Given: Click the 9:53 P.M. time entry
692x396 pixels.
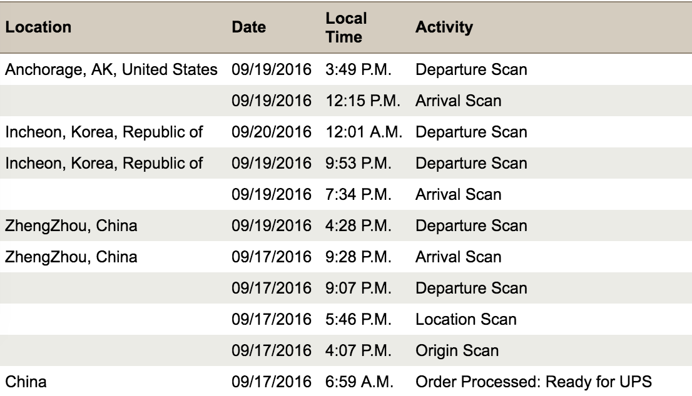Looking at the screenshot, I should tap(359, 163).
